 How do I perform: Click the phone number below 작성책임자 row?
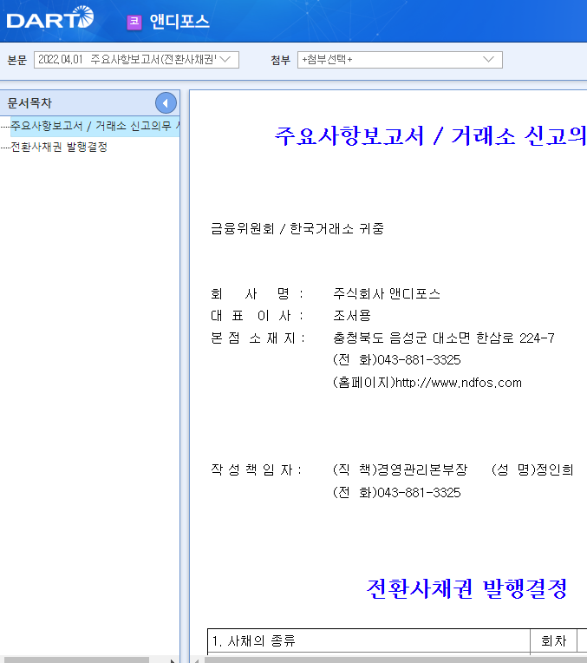point(419,493)
